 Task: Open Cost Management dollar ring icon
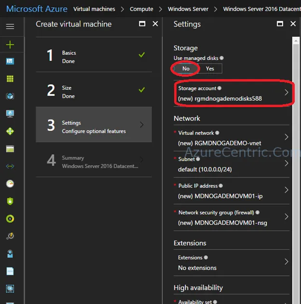tap(10, 219)
